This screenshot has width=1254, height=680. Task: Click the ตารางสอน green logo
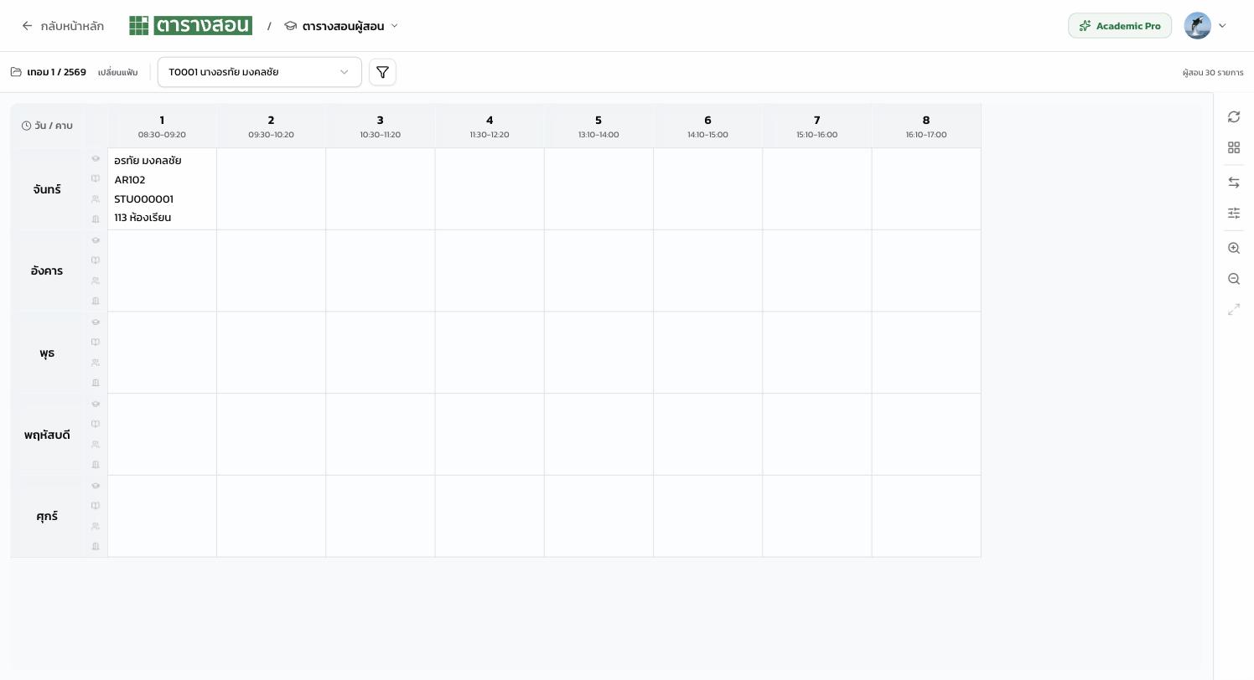pos(190,26)
